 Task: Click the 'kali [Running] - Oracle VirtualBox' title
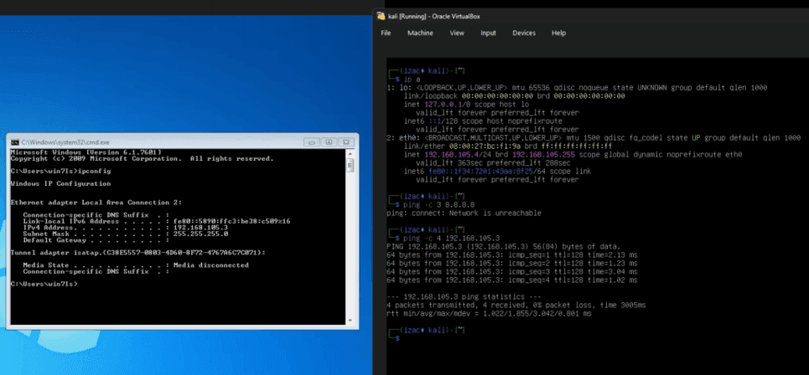point(434,17)
